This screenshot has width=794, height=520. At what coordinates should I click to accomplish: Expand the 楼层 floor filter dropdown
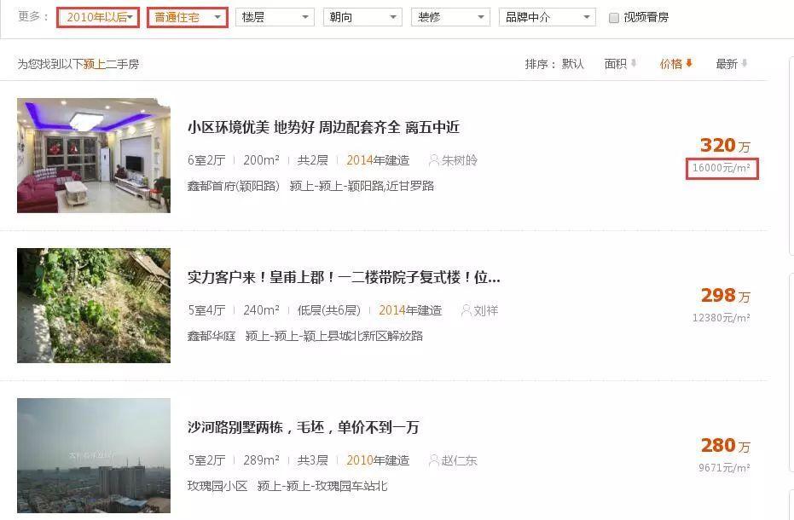(x=275, y=17)
